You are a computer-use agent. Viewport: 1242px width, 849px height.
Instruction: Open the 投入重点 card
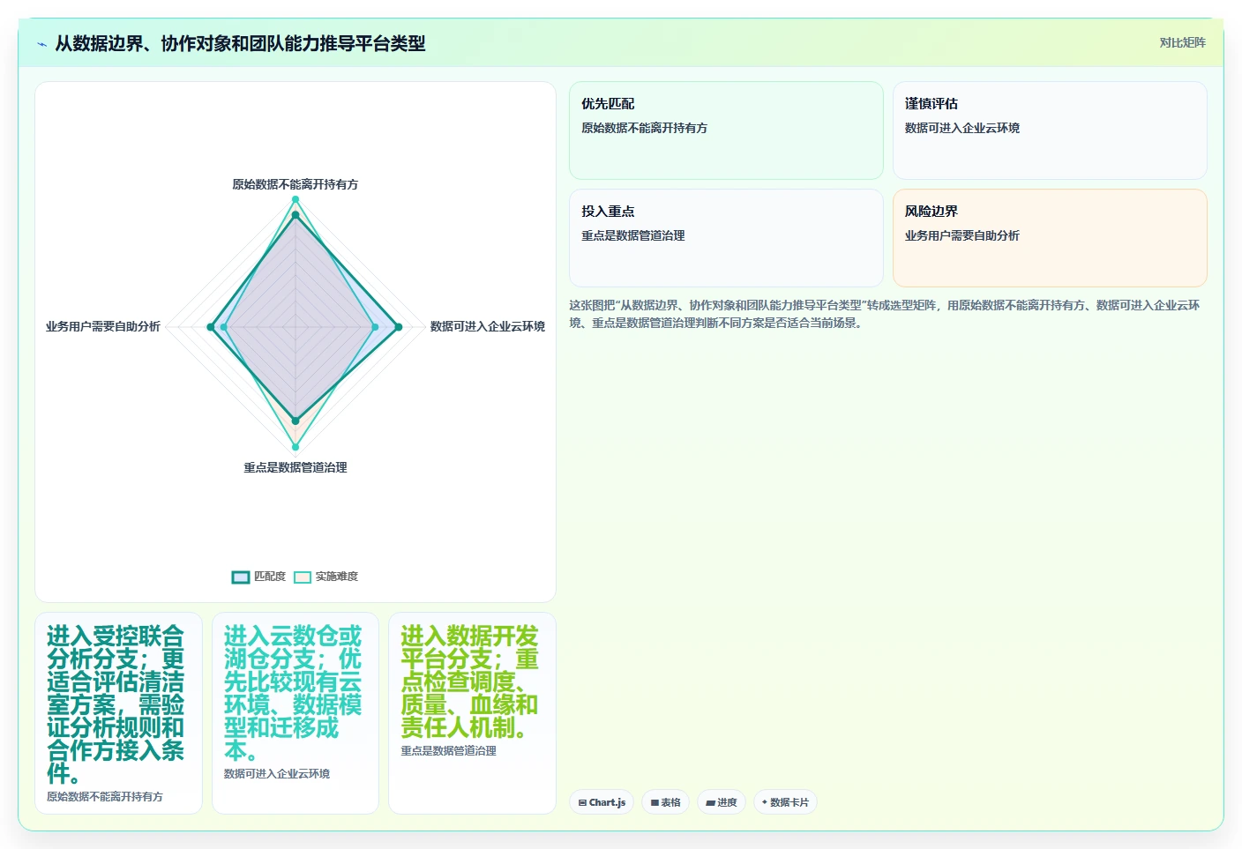726,238
